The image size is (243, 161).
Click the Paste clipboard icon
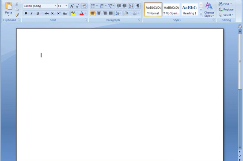[9, 6]
